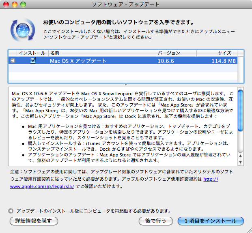Sort the list by the インストール column header
This screenshot has width=252, height=233.
32,53
